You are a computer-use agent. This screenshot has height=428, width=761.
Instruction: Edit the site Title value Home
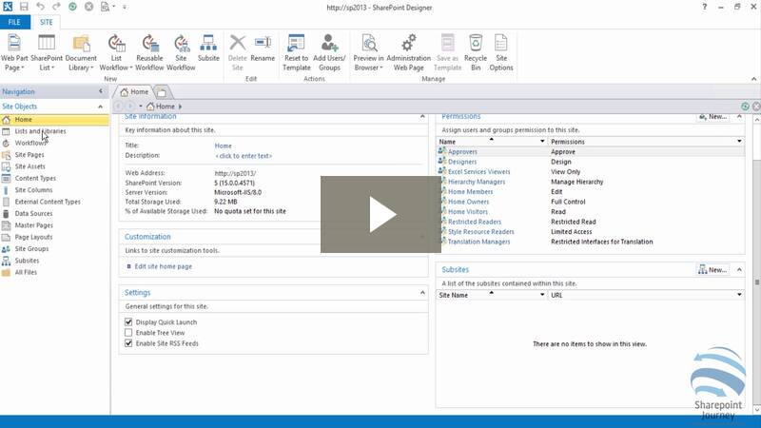[x=223, y=146]
